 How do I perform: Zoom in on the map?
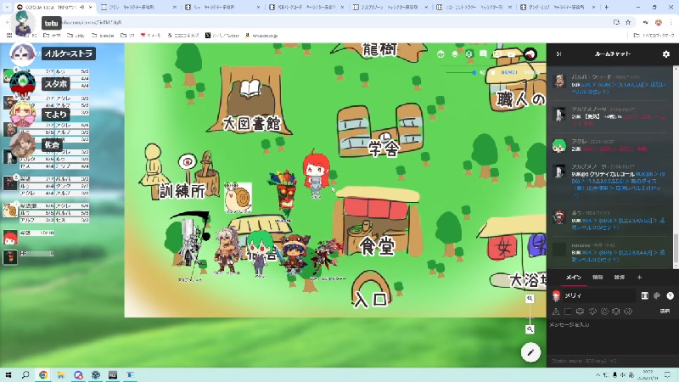529,299
